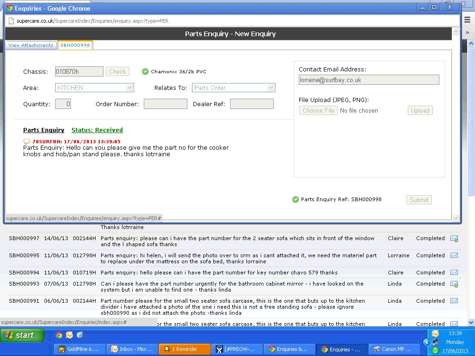
Task: Click envelope icon for enquiry SBH000991
Action: click(x=454, y=301)
